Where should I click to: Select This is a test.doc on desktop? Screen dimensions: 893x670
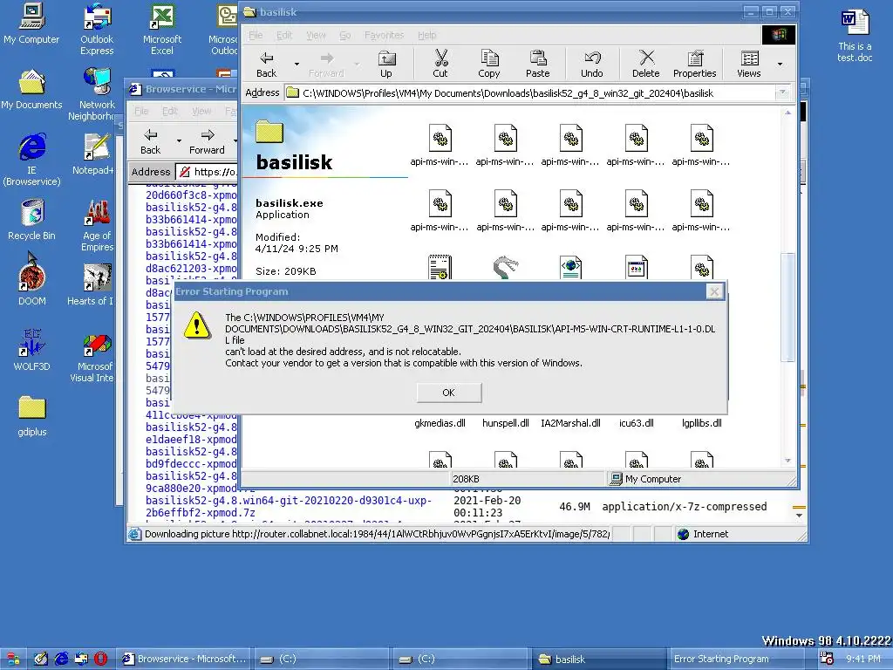point(855,37)
